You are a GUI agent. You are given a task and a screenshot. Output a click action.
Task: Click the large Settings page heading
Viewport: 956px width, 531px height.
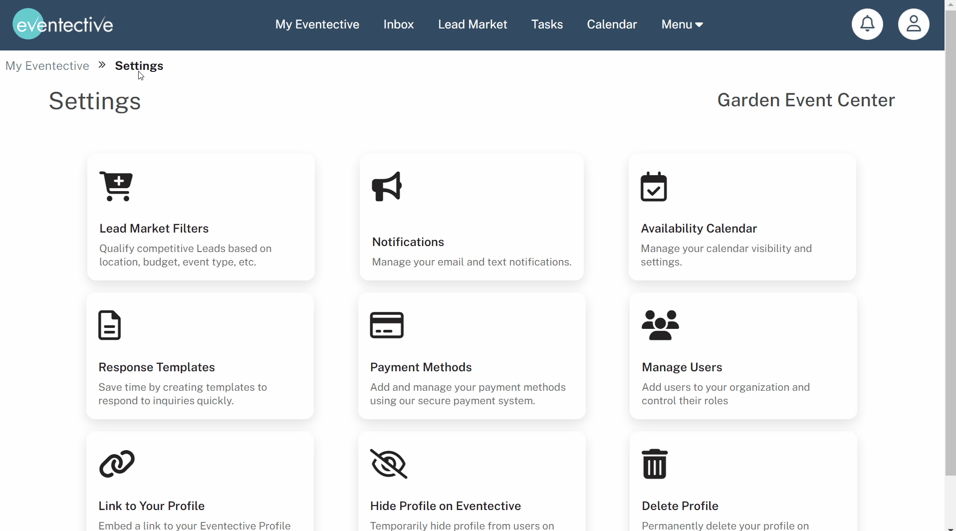click(x=95, y=101)
